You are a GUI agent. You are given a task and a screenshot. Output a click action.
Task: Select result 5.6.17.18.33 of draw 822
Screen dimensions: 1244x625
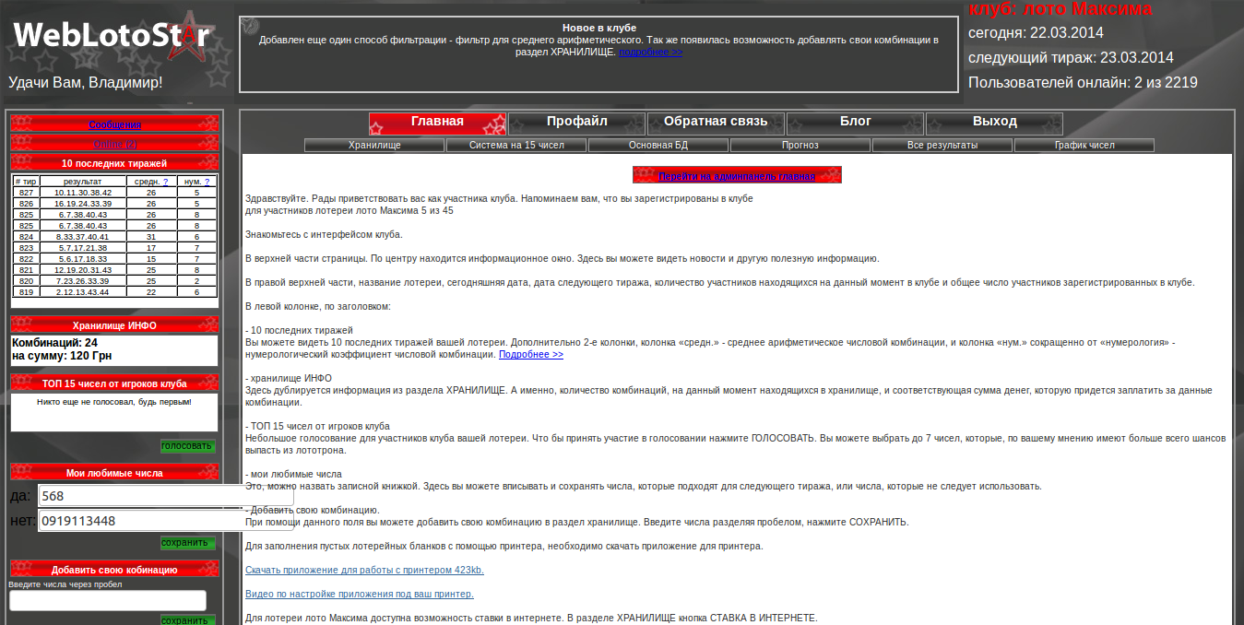(83, 259)
